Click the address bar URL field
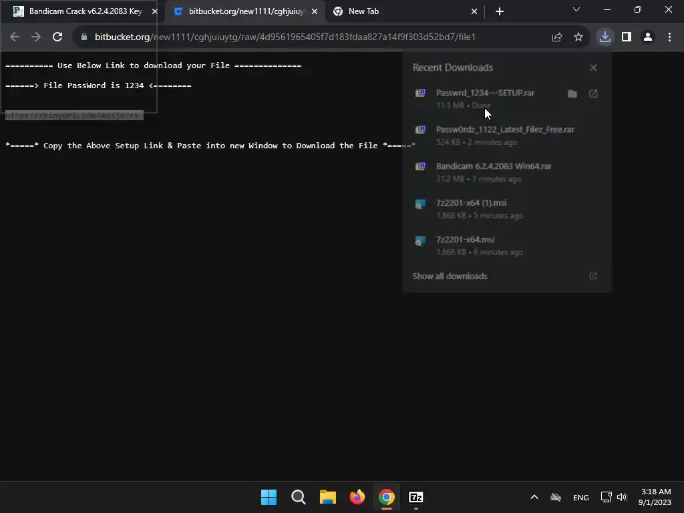The width and height of the screenshot is (684, 513). tap(285, 37)
